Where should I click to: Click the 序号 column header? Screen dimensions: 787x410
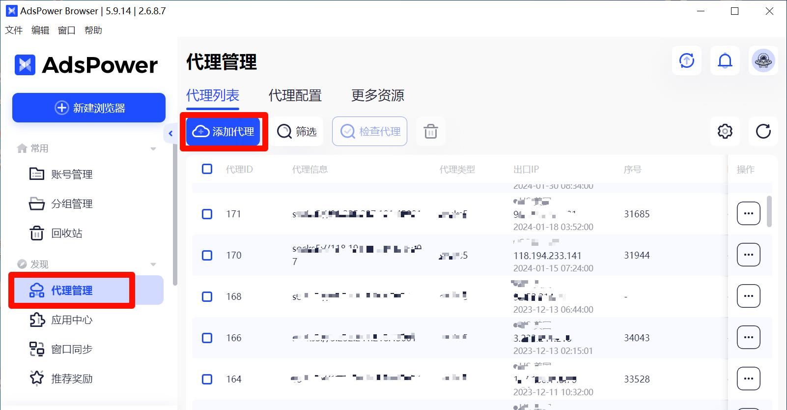pos(633,170)
